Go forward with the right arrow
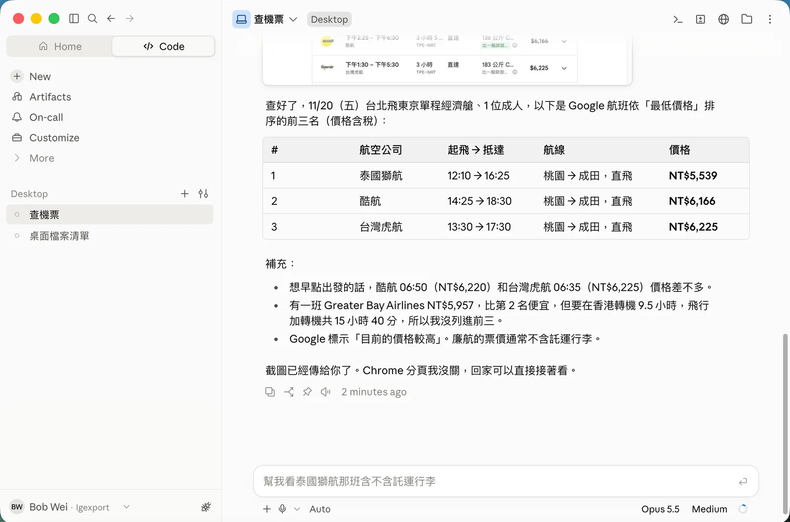This screenshot has height=522, width=790. [130, 19]
